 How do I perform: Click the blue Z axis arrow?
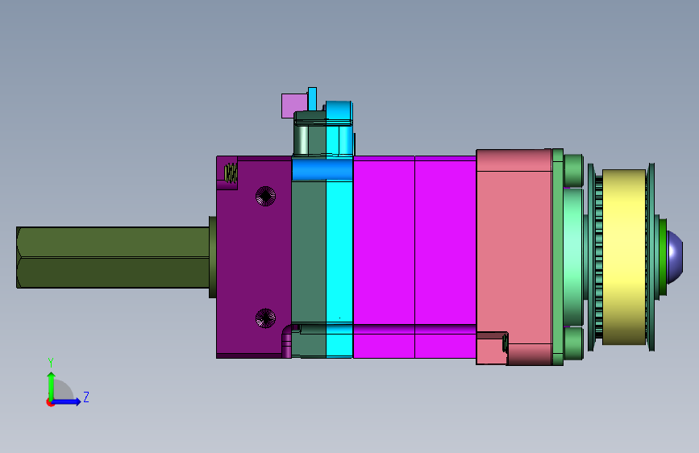point(67,401)
